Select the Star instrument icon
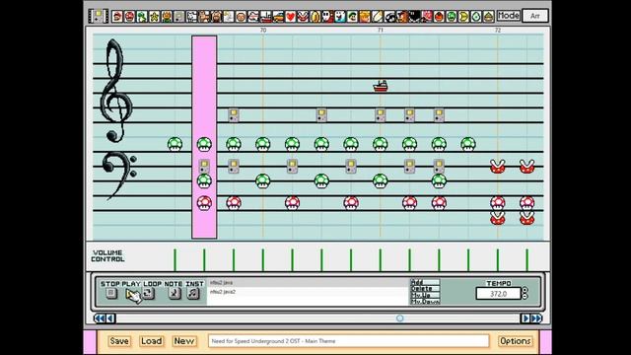631x355 pixels. point(155,17)
